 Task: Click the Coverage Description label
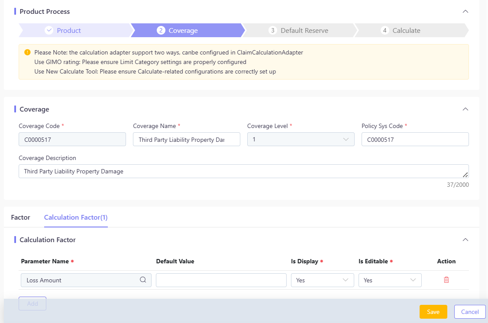pyautogui.click(x=47, y=158)
